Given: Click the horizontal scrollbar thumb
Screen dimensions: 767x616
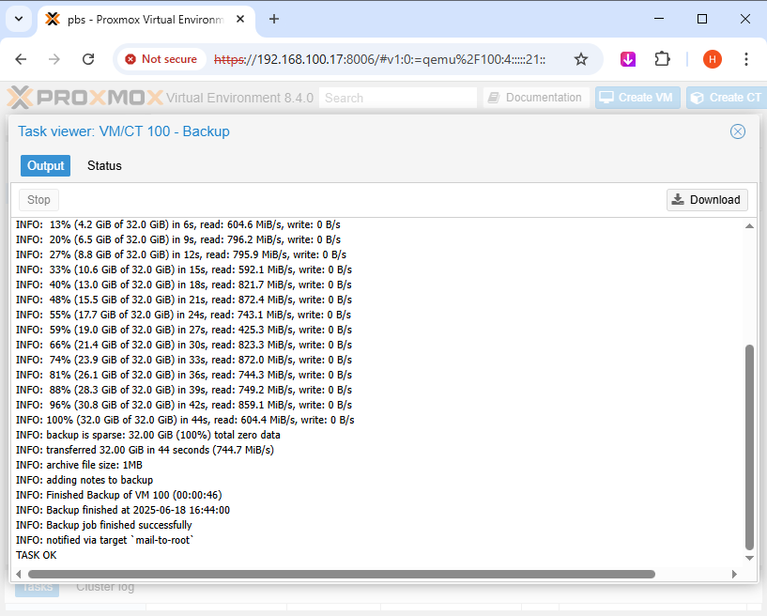Looking at the screenshot, I should (x=342, y=574).
